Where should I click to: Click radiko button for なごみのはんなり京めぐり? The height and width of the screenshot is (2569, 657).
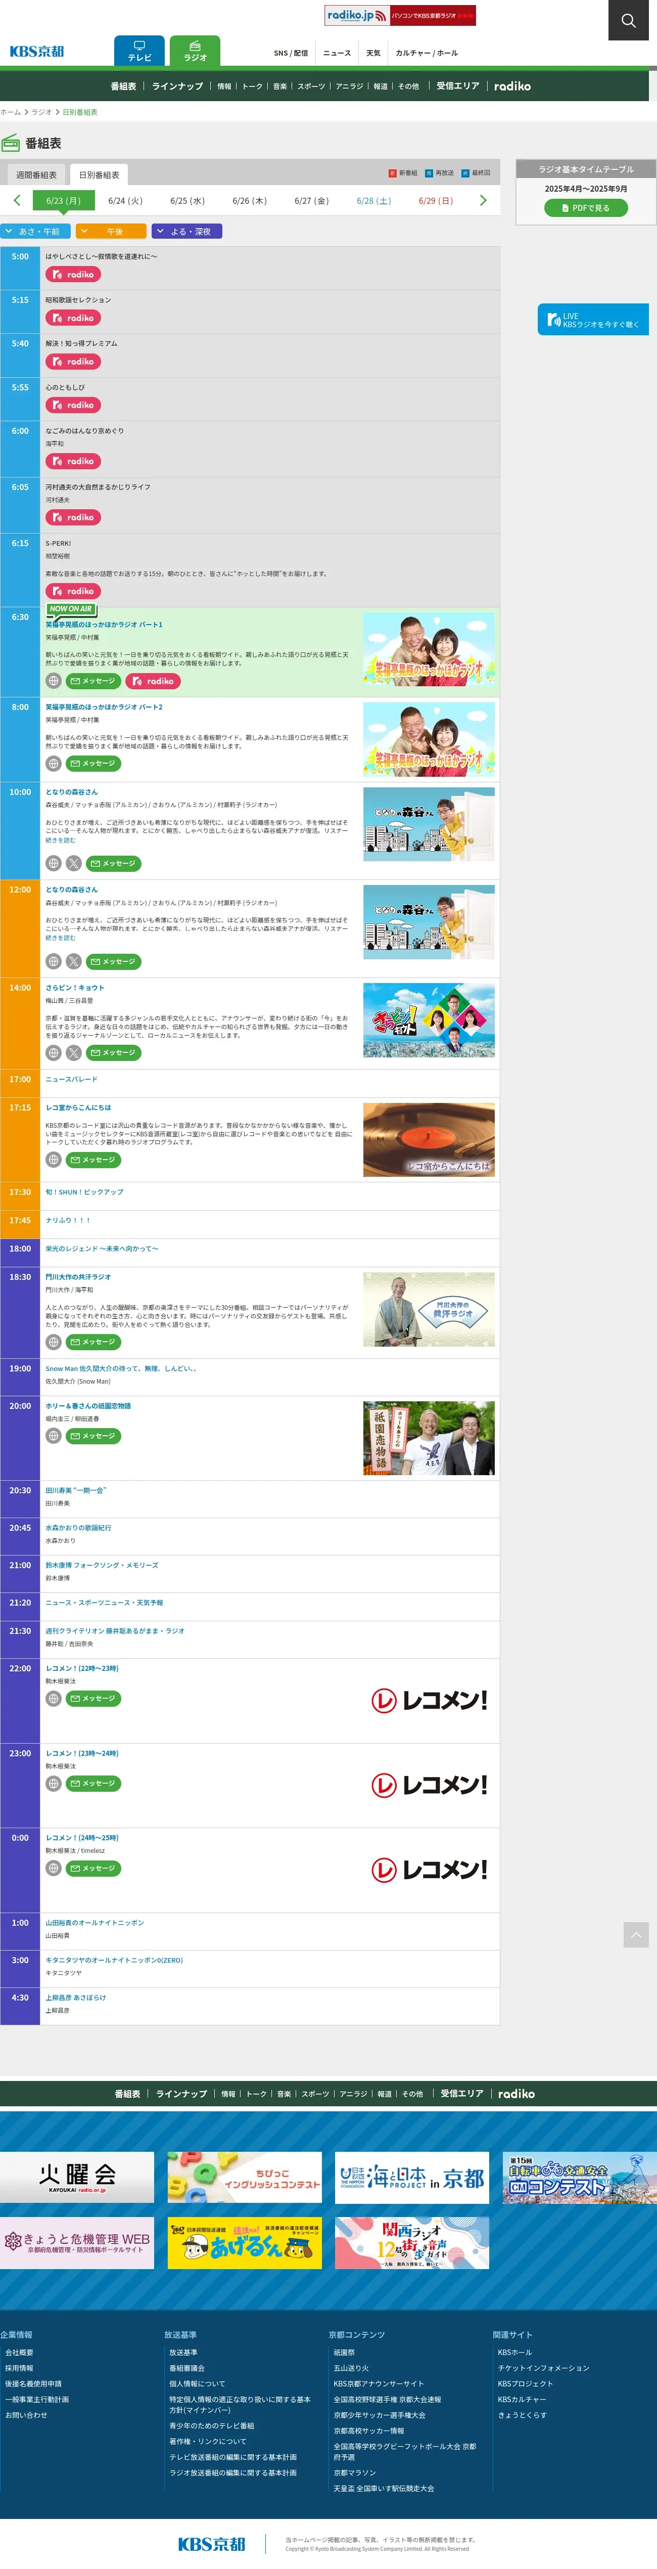73,461
